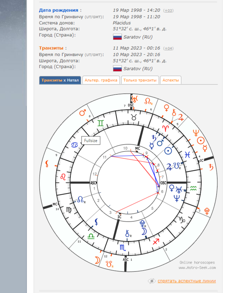Click the blue Scorpio sign glyph
Viewport: 226px width, 293px height.
coord(123,247)
